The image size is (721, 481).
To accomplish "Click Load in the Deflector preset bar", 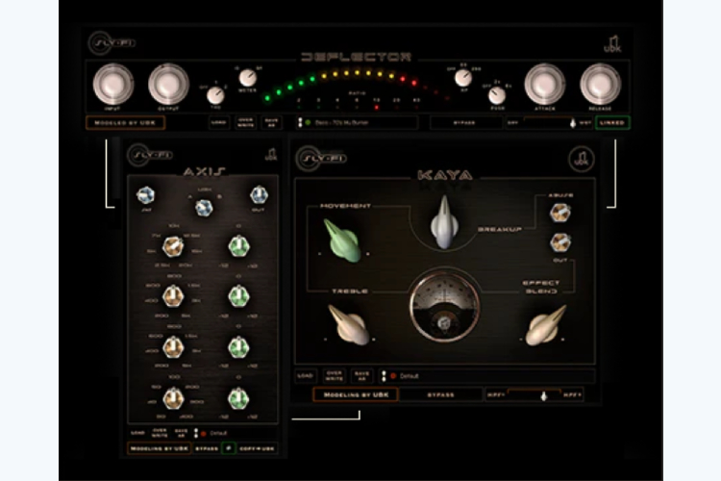I will [x=219, y=123].
